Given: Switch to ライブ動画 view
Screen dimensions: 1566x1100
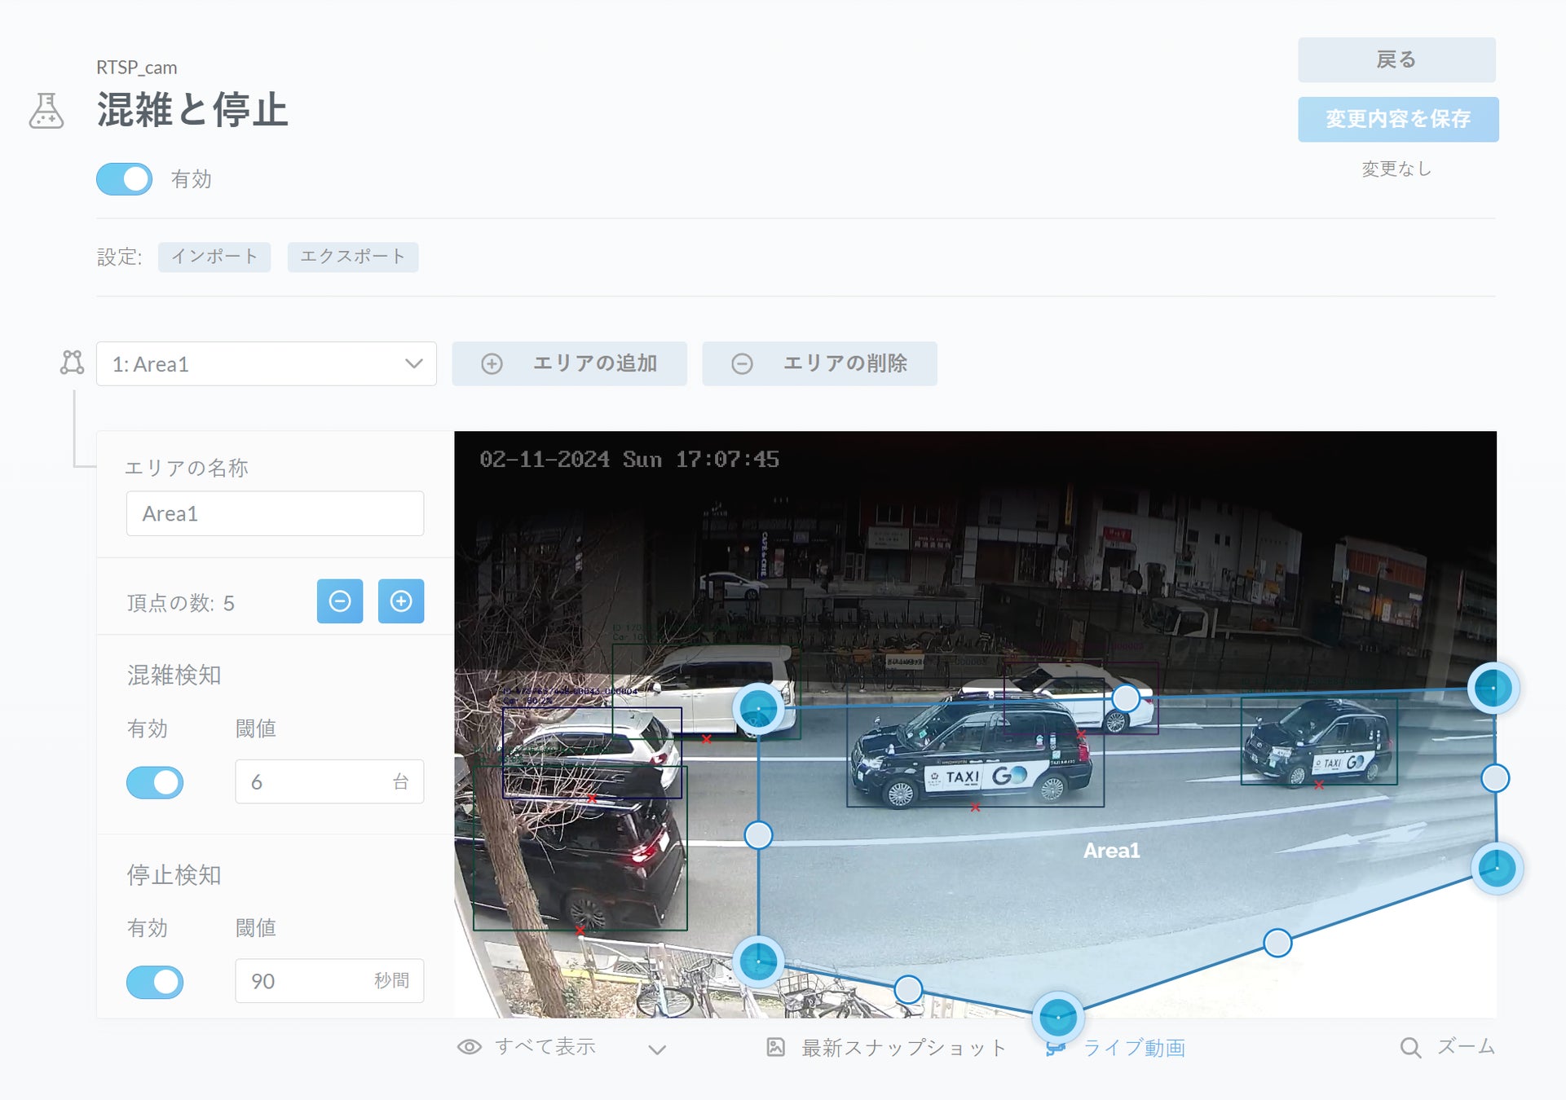Looking at the screenshot, I should [x=1133, y=1048].
